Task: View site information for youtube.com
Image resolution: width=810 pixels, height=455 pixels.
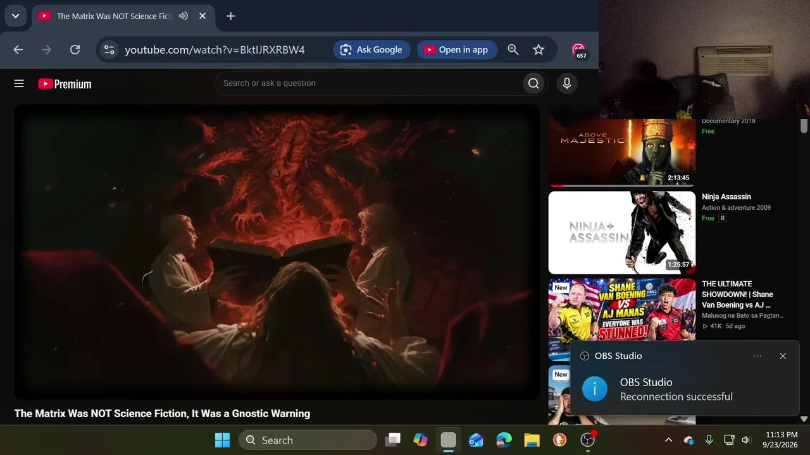Action: (x=109, y=50)
